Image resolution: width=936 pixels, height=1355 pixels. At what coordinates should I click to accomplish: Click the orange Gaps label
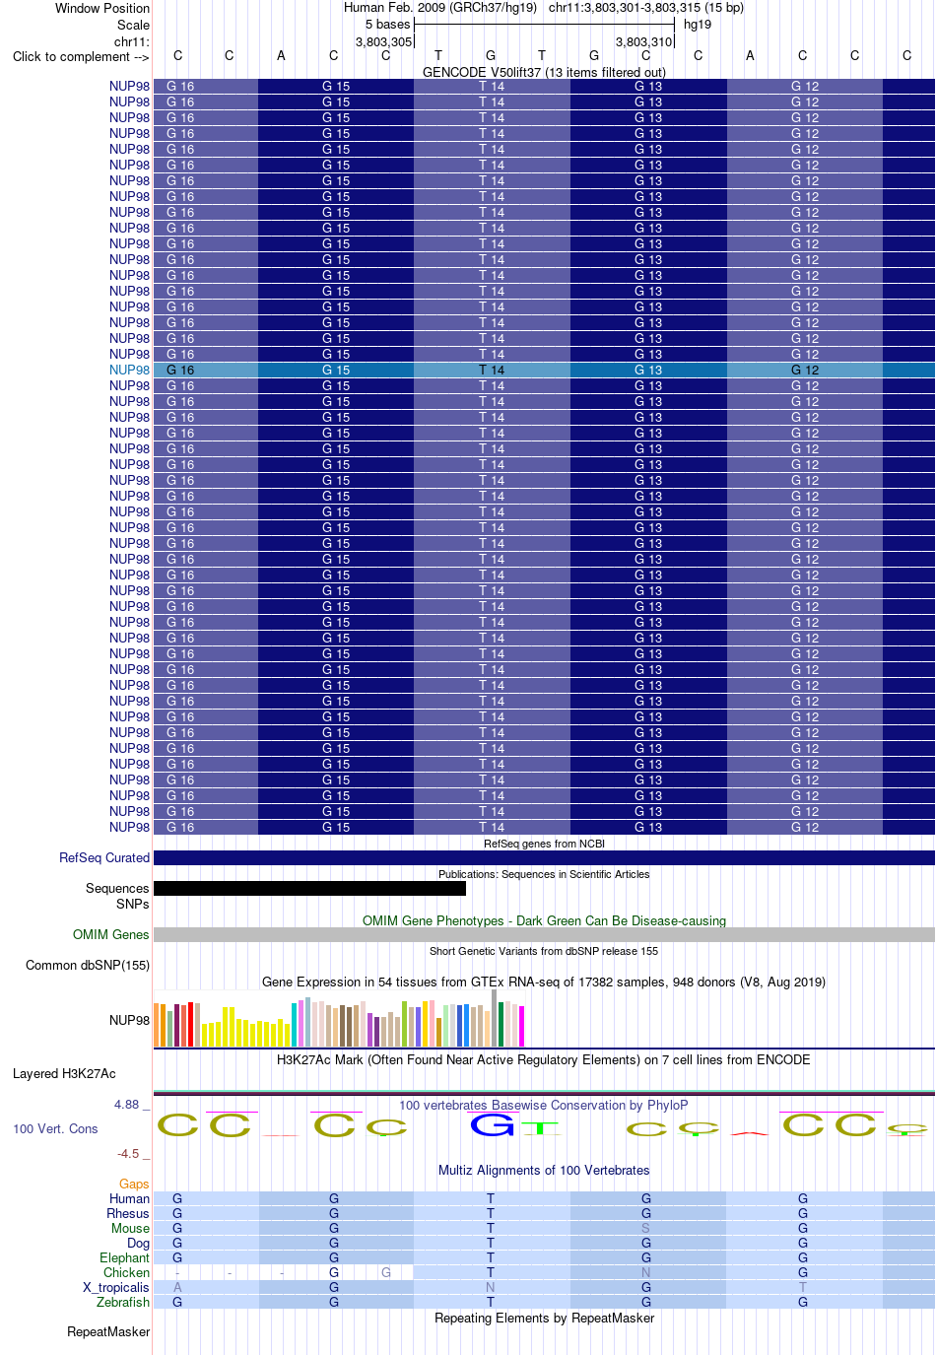point(134,1184)
